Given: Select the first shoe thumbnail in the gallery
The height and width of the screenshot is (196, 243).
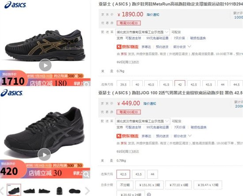Looking at the screenshot, I should click(x=14, y=190).
